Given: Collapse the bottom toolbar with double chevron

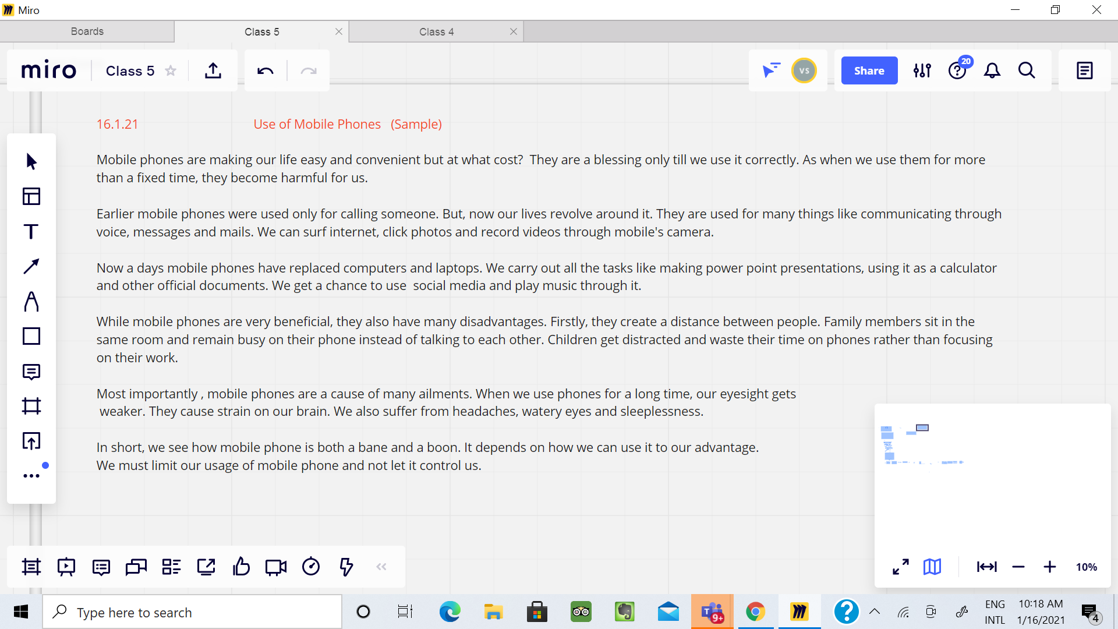Looking at the screenshot, I should [x=381, y=567].
